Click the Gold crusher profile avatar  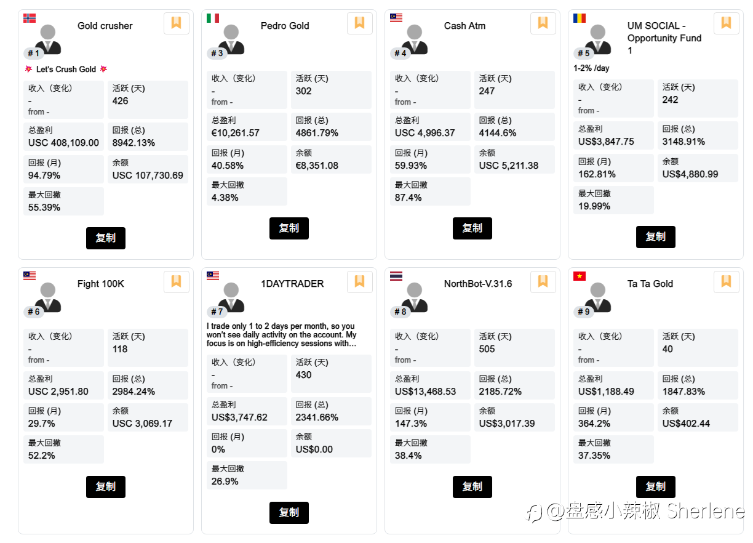pyautogui.click(x=47, y=38)
